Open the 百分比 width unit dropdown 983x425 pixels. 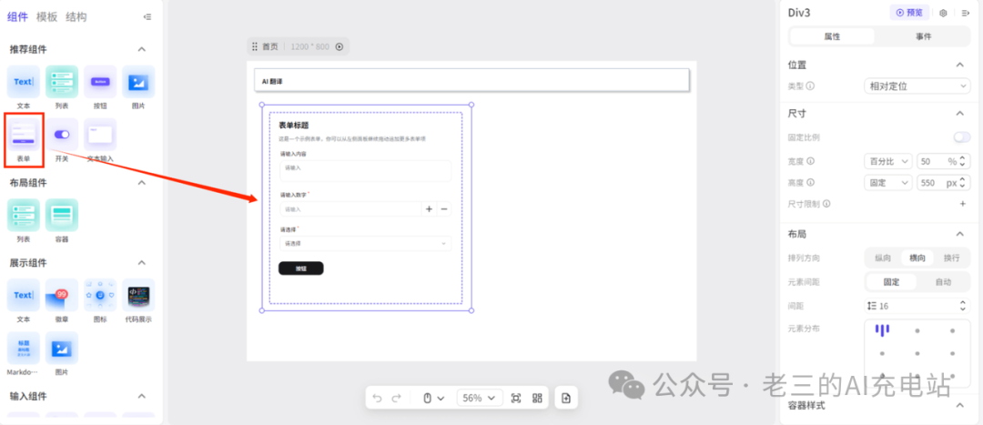887,161
